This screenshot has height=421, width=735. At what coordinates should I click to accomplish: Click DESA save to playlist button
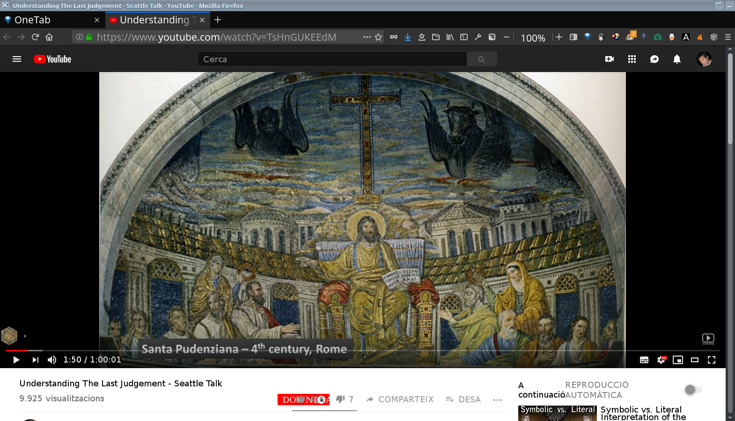pyautogui.click(x=463, y=399)
